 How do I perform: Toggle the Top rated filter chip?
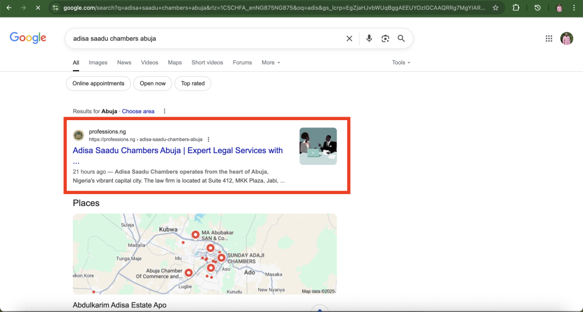tap(192, 83)
